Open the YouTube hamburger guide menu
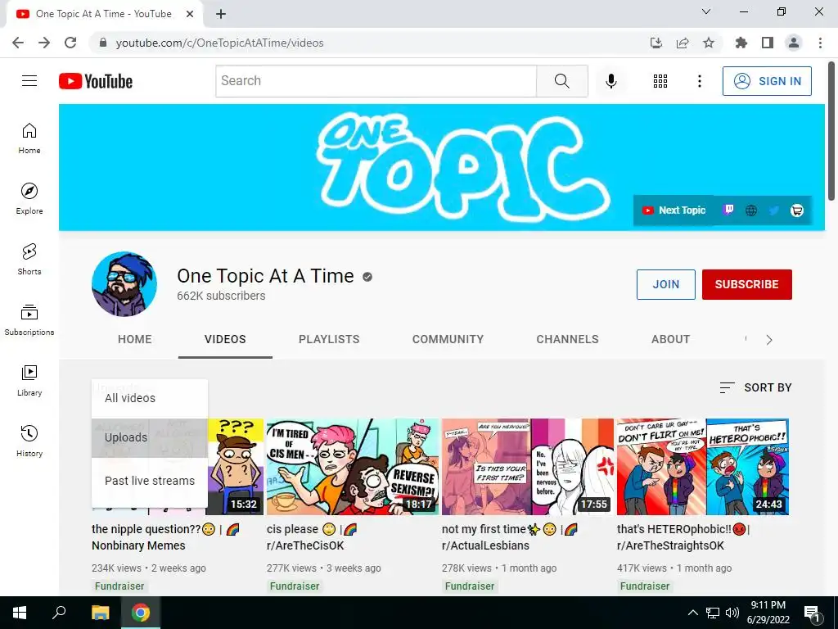838x629 pixels. [x=29, y=81]
